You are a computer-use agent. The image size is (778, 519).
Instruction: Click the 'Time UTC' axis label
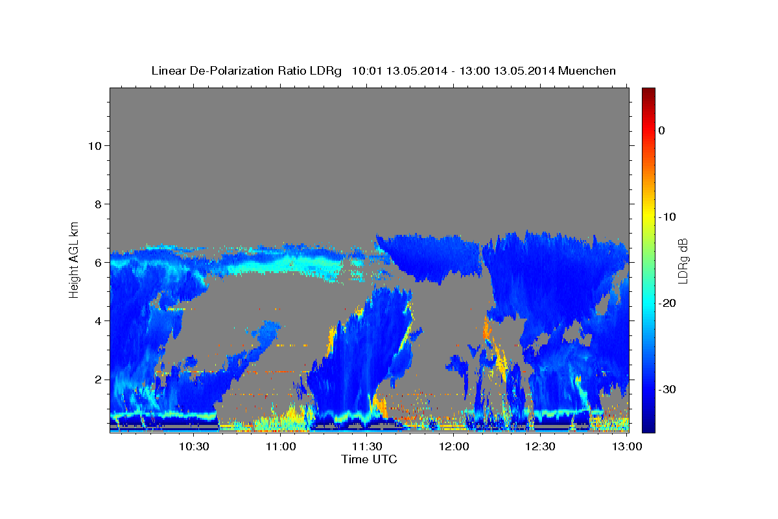point(369,459)
